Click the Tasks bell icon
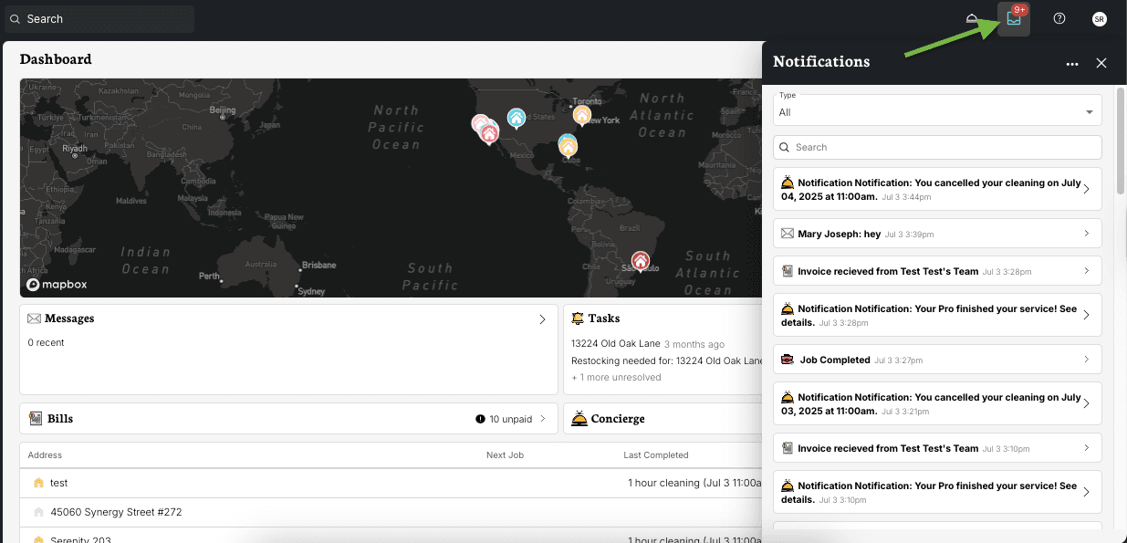 [x=577, y=318]
